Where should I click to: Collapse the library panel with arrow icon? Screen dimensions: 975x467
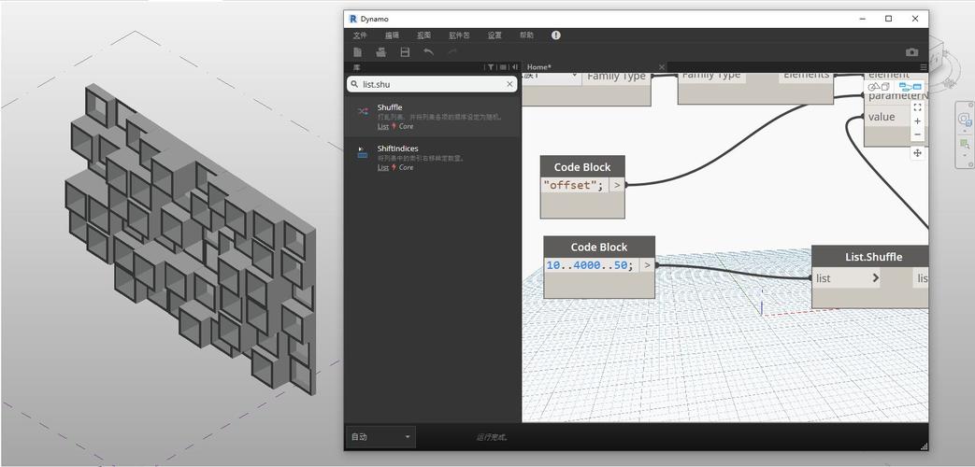click(515, 67)
